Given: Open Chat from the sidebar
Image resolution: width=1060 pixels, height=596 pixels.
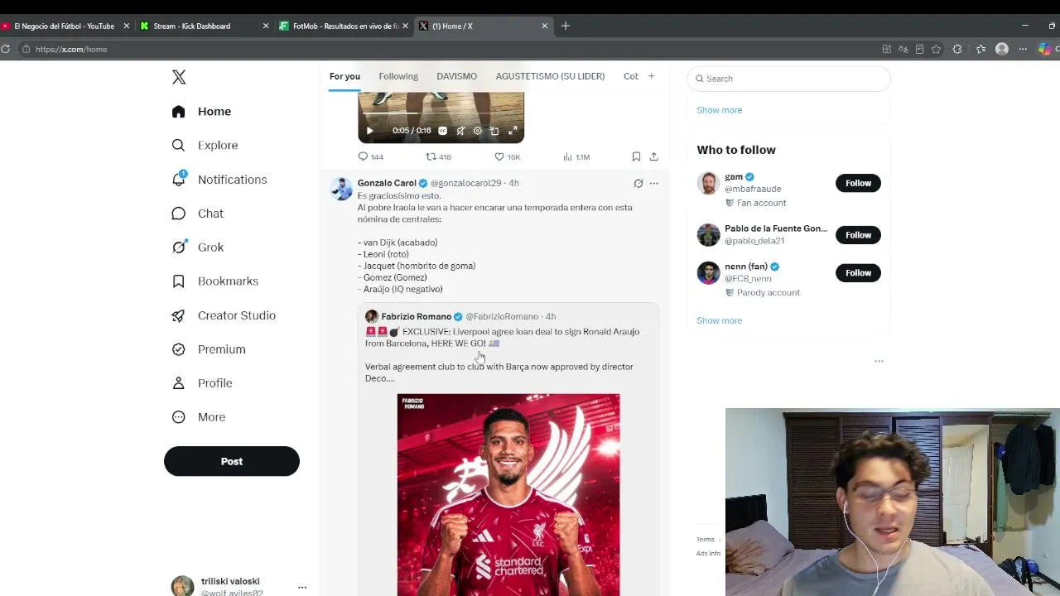Looking at the screenshot, I should 197,214.
